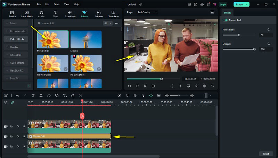
Task: Toggle the Mosaic Full effect switch
Action: [x=225, y=20]
